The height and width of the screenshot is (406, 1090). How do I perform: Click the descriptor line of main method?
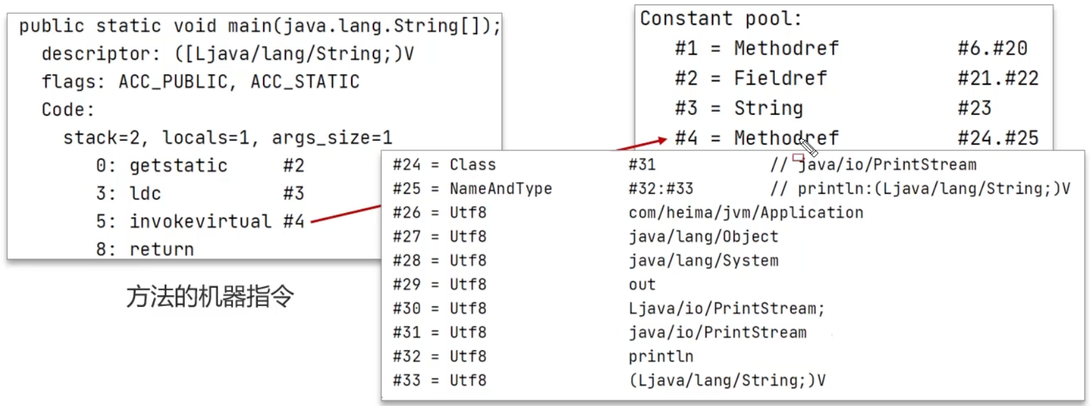(227, 54)
